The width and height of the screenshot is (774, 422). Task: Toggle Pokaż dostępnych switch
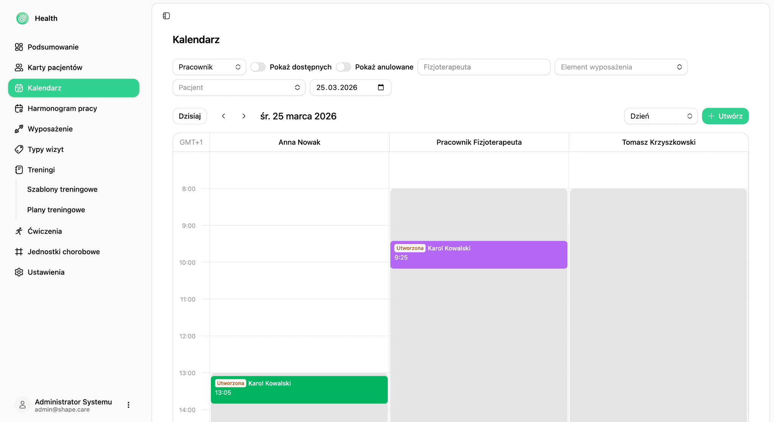258,67
